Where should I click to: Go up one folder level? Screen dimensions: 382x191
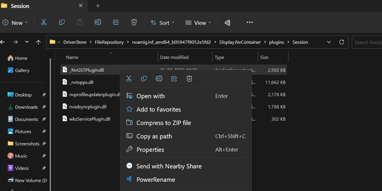[x=39, y=42]
